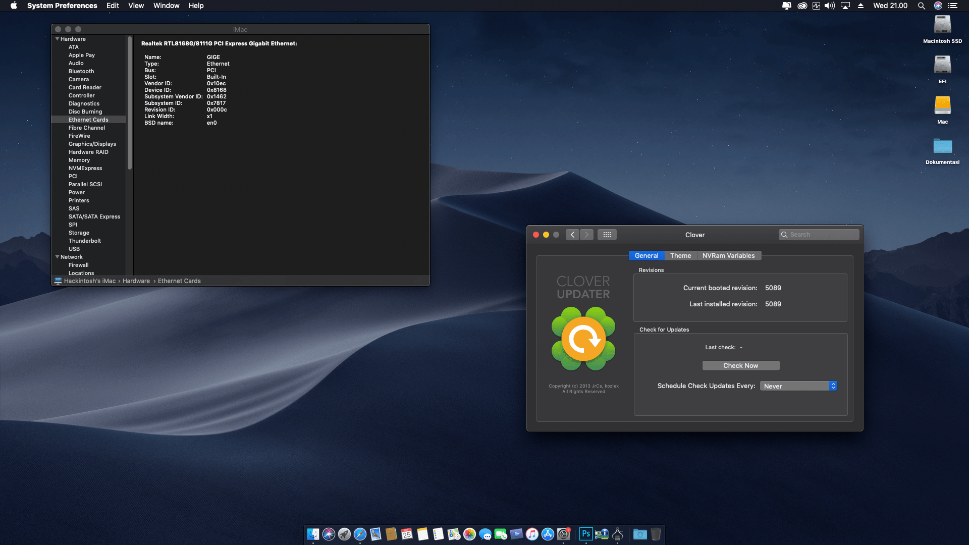This screenshot has width=969, height=545.
Task: Open Launchpad from the Dock
Action: point(345,533)
